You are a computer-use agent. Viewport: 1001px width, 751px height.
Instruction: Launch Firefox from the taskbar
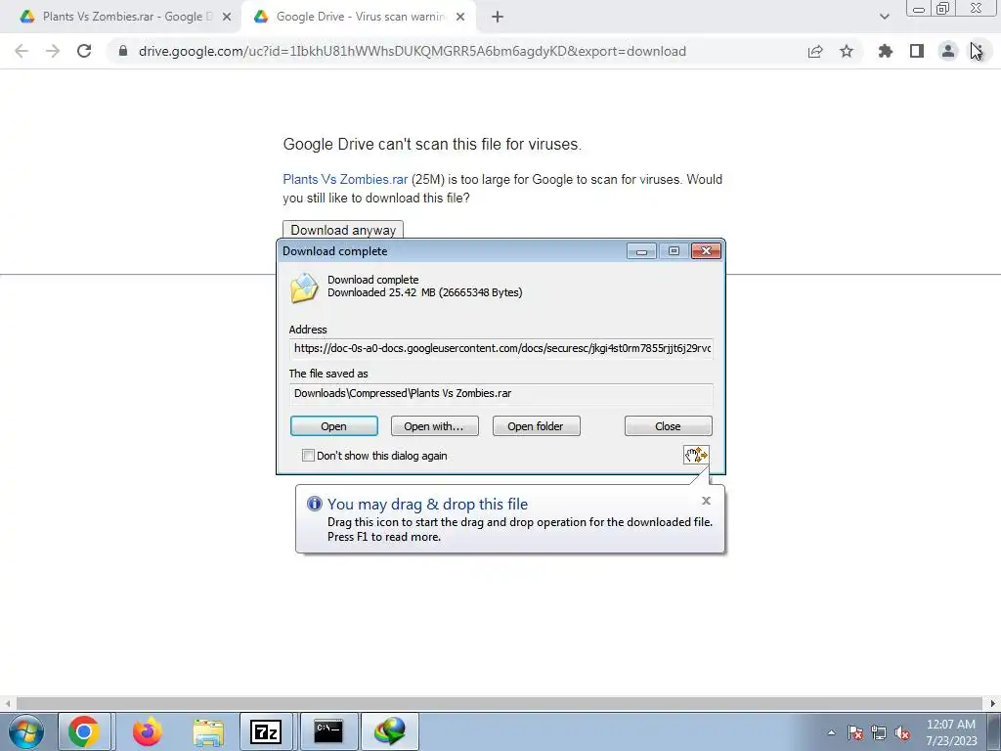(x=148, y=731)
